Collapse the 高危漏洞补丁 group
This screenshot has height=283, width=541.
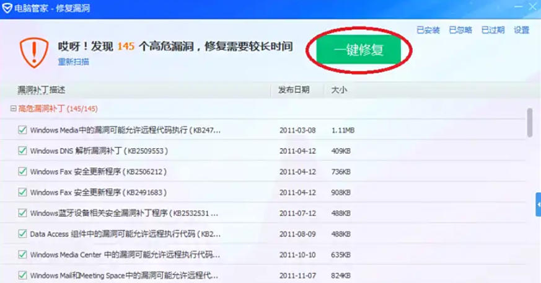click(14, 109)
